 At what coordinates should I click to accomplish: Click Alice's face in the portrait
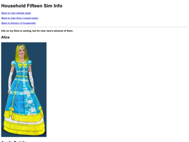22,52
